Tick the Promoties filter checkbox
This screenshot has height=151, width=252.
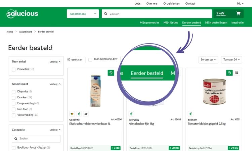(14, 69)
